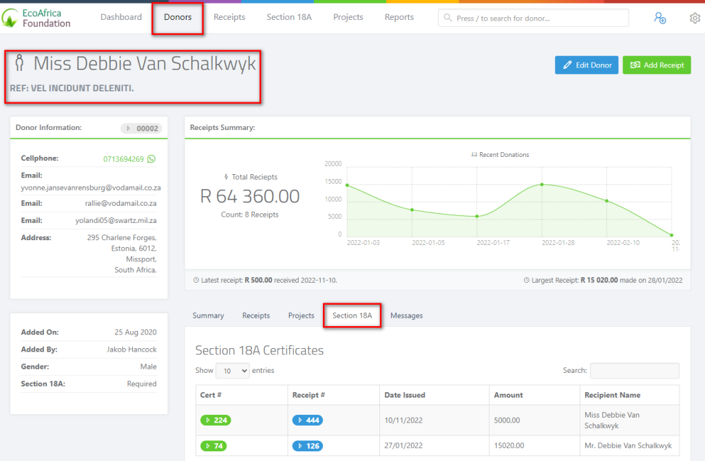Click the clock icon beside Largest Receipt
This screenshot has width=705, height=461.
click(x=527, y=280)
